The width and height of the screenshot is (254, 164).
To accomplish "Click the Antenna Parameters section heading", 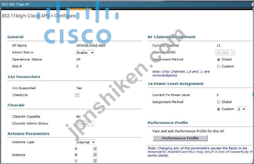I will pyautogui.click(x=28, y=134).
